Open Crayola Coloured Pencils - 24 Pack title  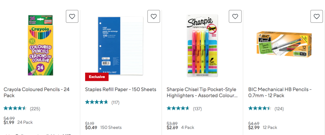[36, 92]
